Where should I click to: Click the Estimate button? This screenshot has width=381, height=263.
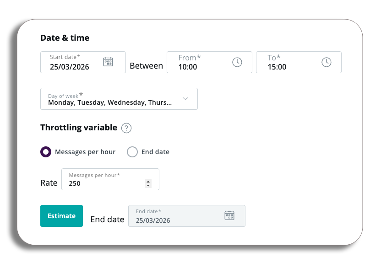click(x=61, y=216)
